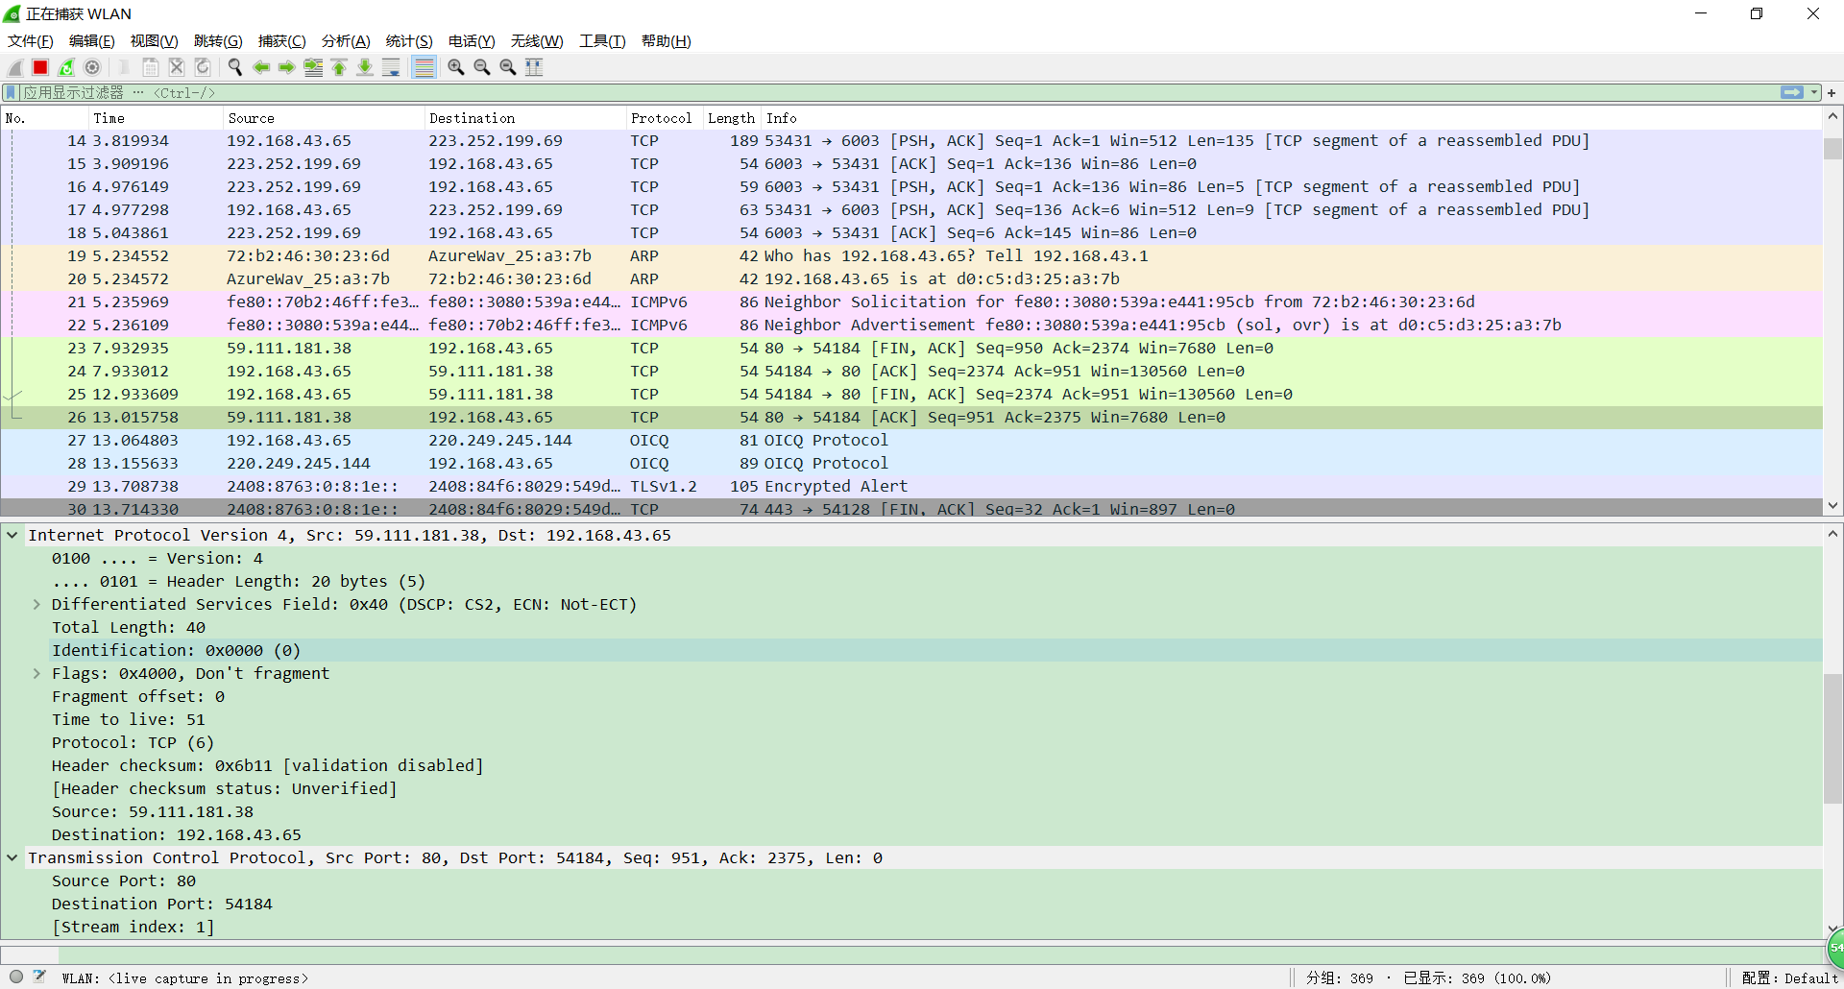Zoom out the main window text
The height and width of the screenshot is (989, 1844).
(x=482, y=67)
